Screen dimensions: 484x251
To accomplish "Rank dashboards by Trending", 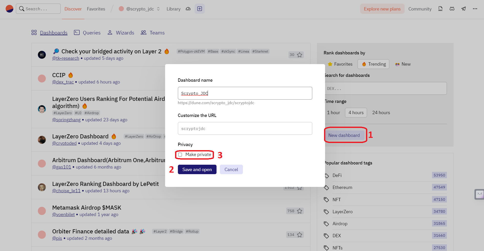I will tap(373, 64).
